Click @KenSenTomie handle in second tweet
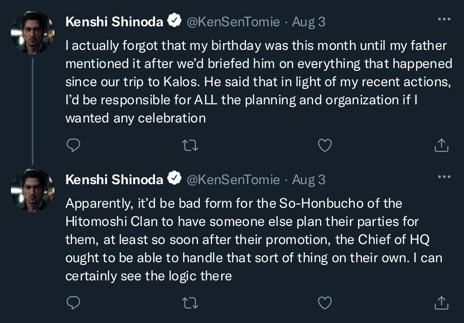464x323 pixels. tap(233, 180)
